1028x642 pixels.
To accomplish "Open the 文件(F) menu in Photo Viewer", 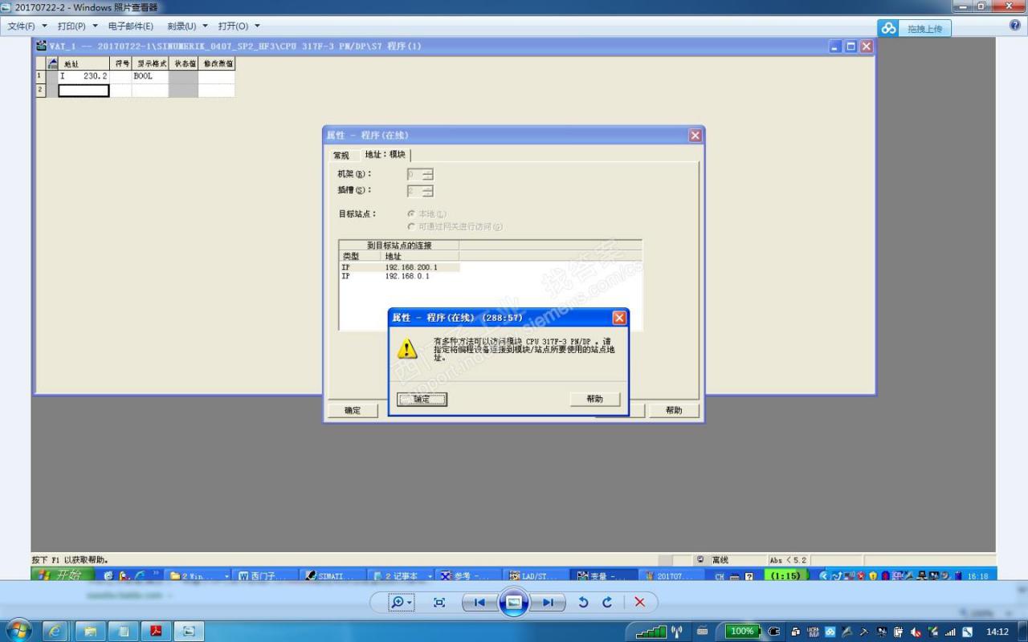I will pyautogui.click(x=27, y=26).
